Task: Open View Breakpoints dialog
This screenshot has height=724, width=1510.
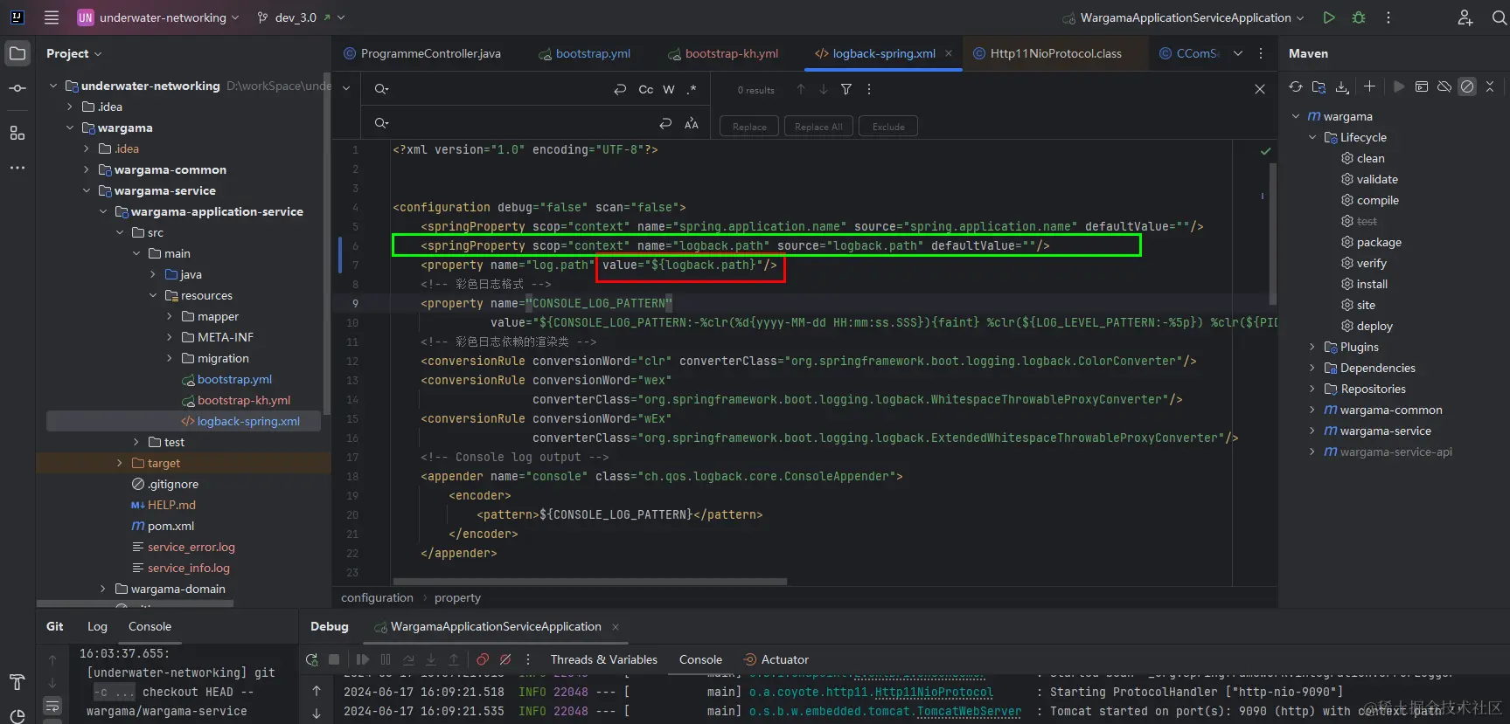Action: coord(483,659)
